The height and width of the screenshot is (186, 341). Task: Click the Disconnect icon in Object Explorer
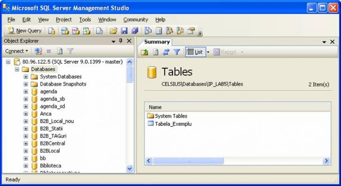[x=38, y=51]
